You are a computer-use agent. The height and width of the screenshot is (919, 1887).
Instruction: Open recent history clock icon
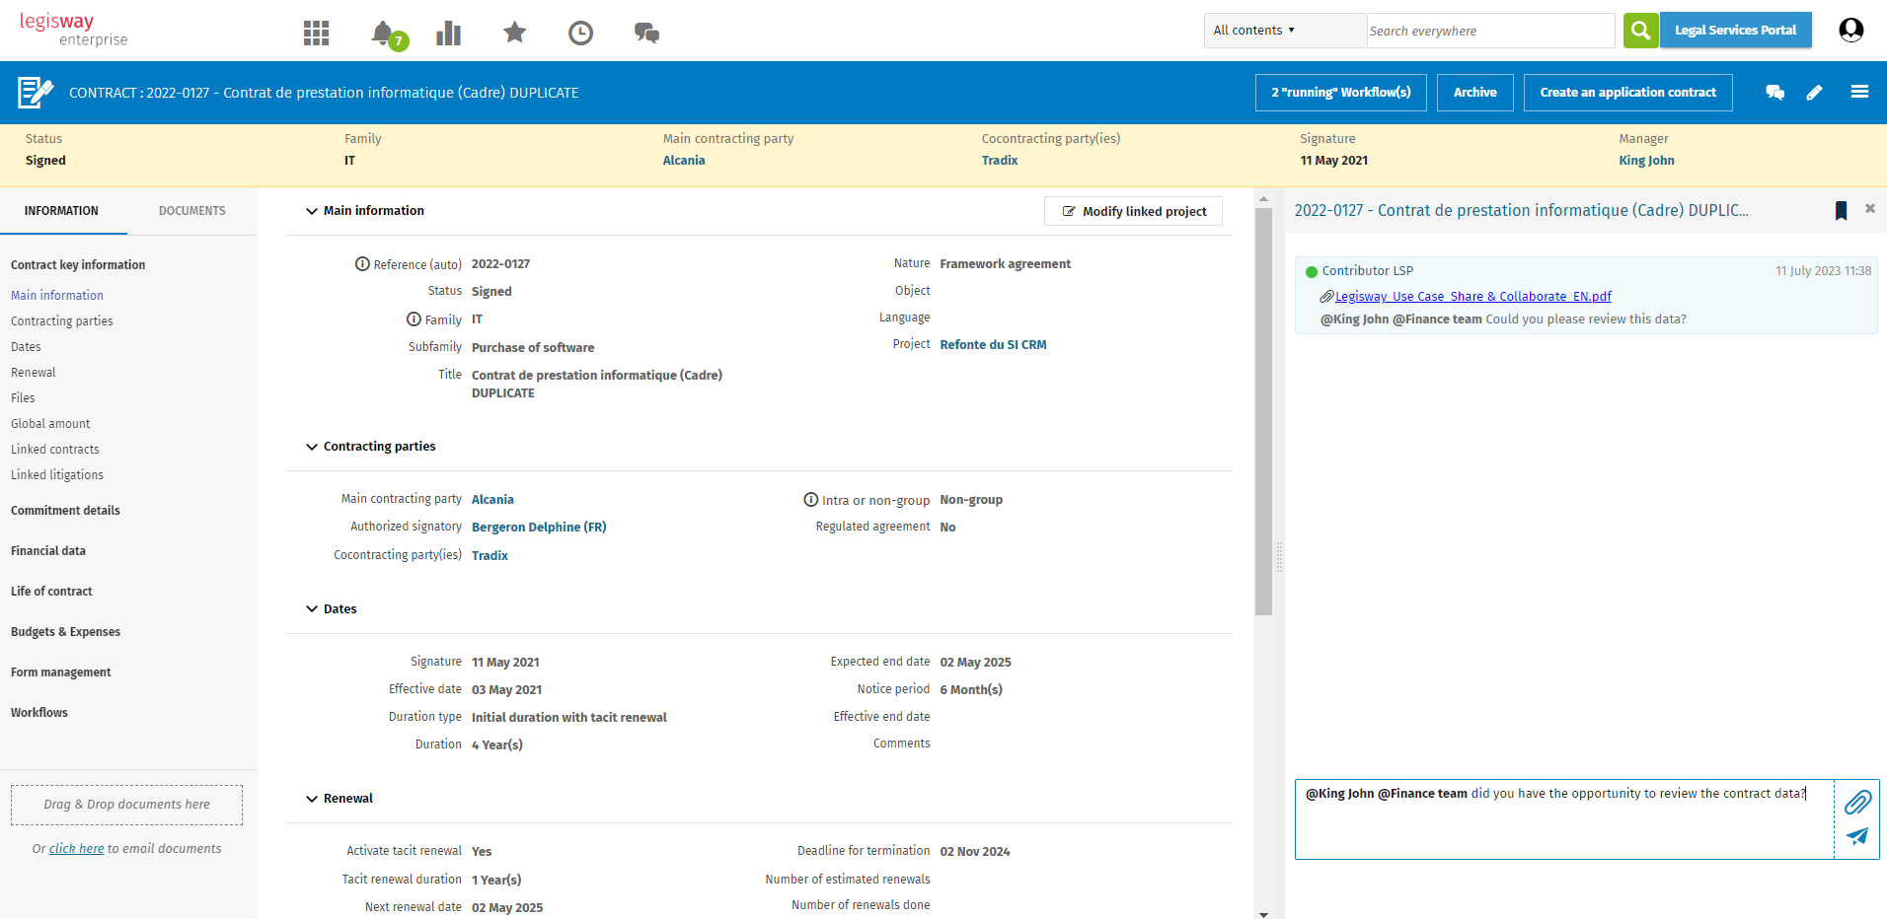tap(580, 34)
